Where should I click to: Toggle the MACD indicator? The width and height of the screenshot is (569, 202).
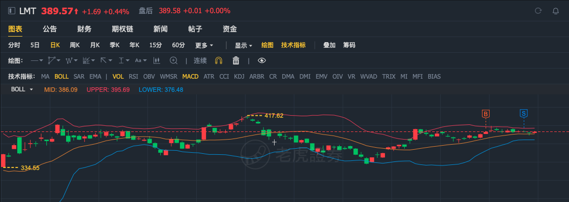coord(190,76)
